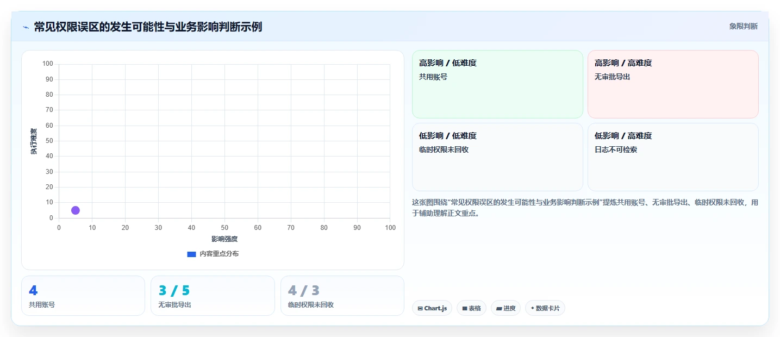Click the sparkle icon in 数据卡片 chip
This screenshot has width=780, height=337.
[533, 309]
